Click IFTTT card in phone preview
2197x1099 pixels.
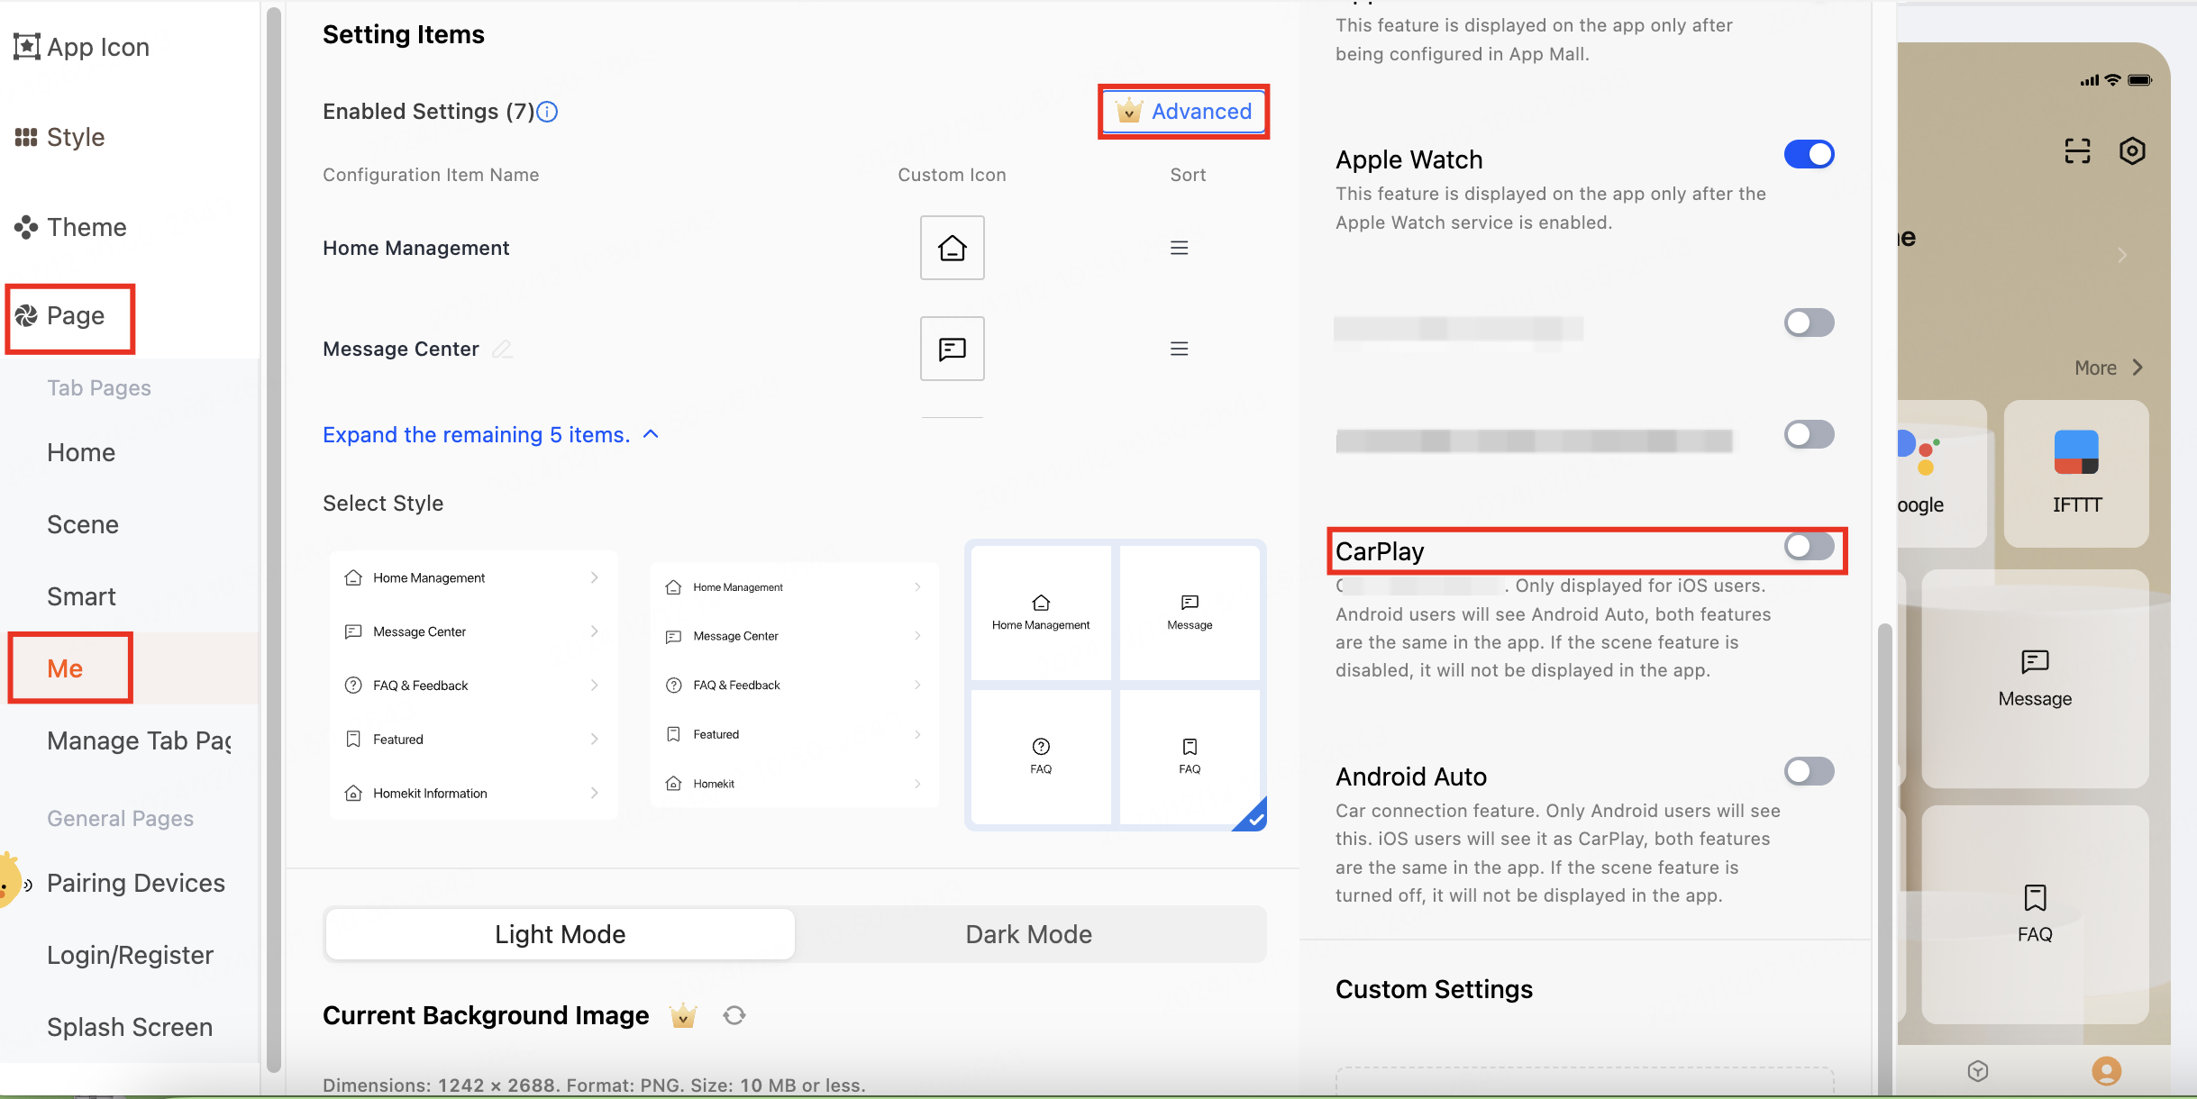pos(2076,474)
